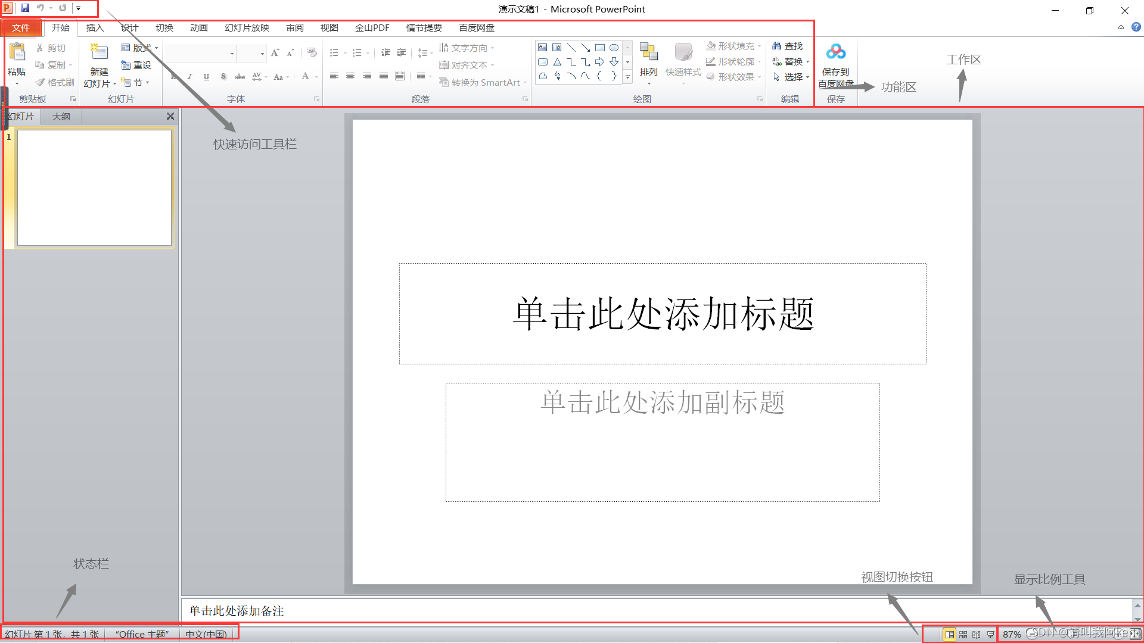Open the Insert (插入) ribbon tab

click(x=95, y=28)
